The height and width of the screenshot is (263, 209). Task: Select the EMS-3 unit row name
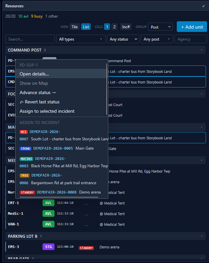14,247
